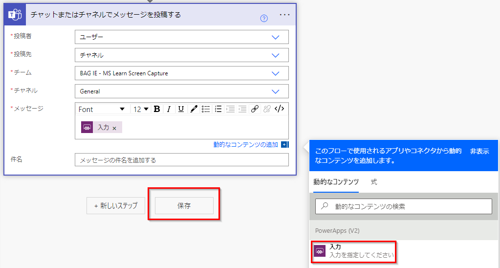Click the action title チャットまたはチャネルでメッセージを投稿する

tap(106, 15)
